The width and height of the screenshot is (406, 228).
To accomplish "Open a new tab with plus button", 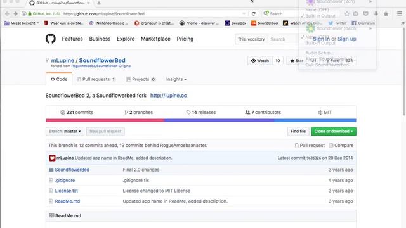I will [99, 3].
